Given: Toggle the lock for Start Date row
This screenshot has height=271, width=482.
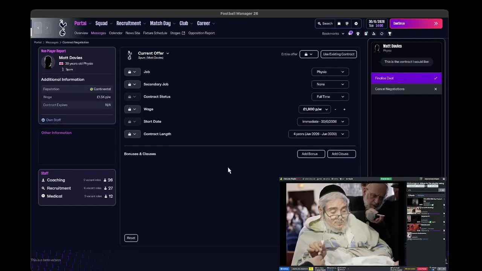Looking at the screenshot, I should [132, 122].
